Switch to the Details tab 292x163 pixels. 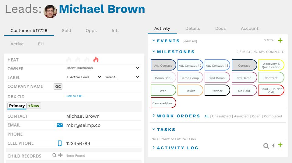pos(192,28)
